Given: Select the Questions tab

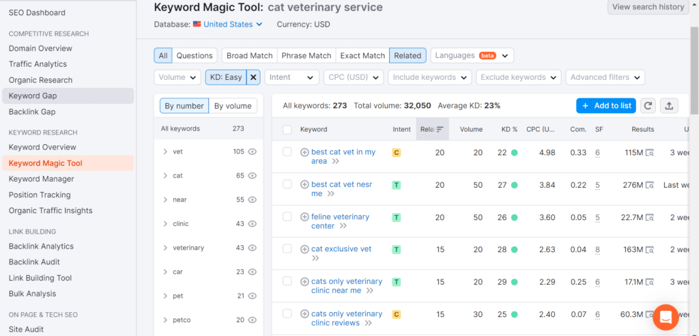Looking at the screenshot, I should [195, 56].
